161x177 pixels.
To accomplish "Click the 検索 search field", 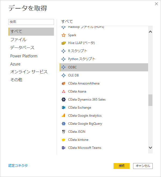I will pyautogui.click(x=31, y=22).
